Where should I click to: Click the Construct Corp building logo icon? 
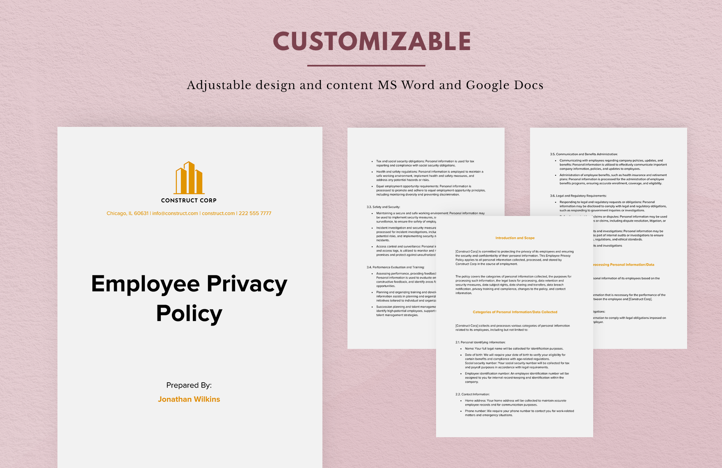[189, 178]
